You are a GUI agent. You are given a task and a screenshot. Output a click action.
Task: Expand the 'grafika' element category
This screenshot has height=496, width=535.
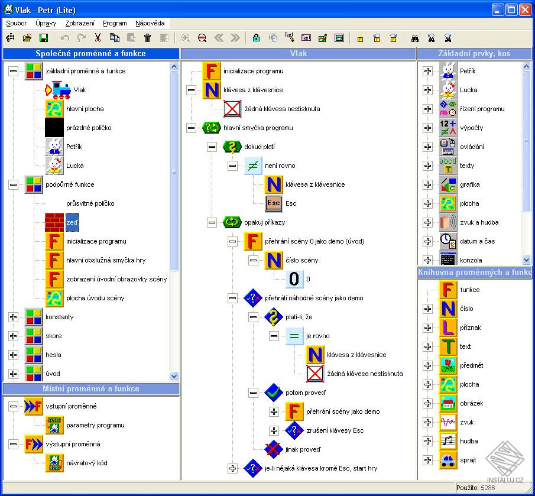pyautogui.click(x=428, y=184)
